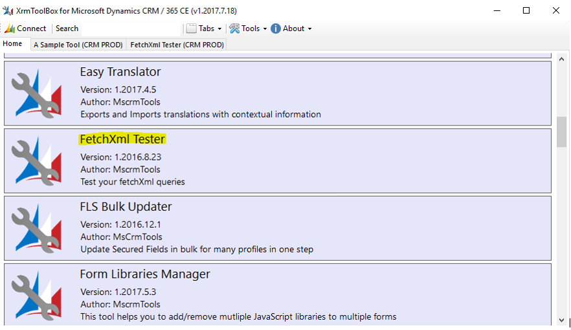Click the FetchXml Tester wrench icon

38,160
